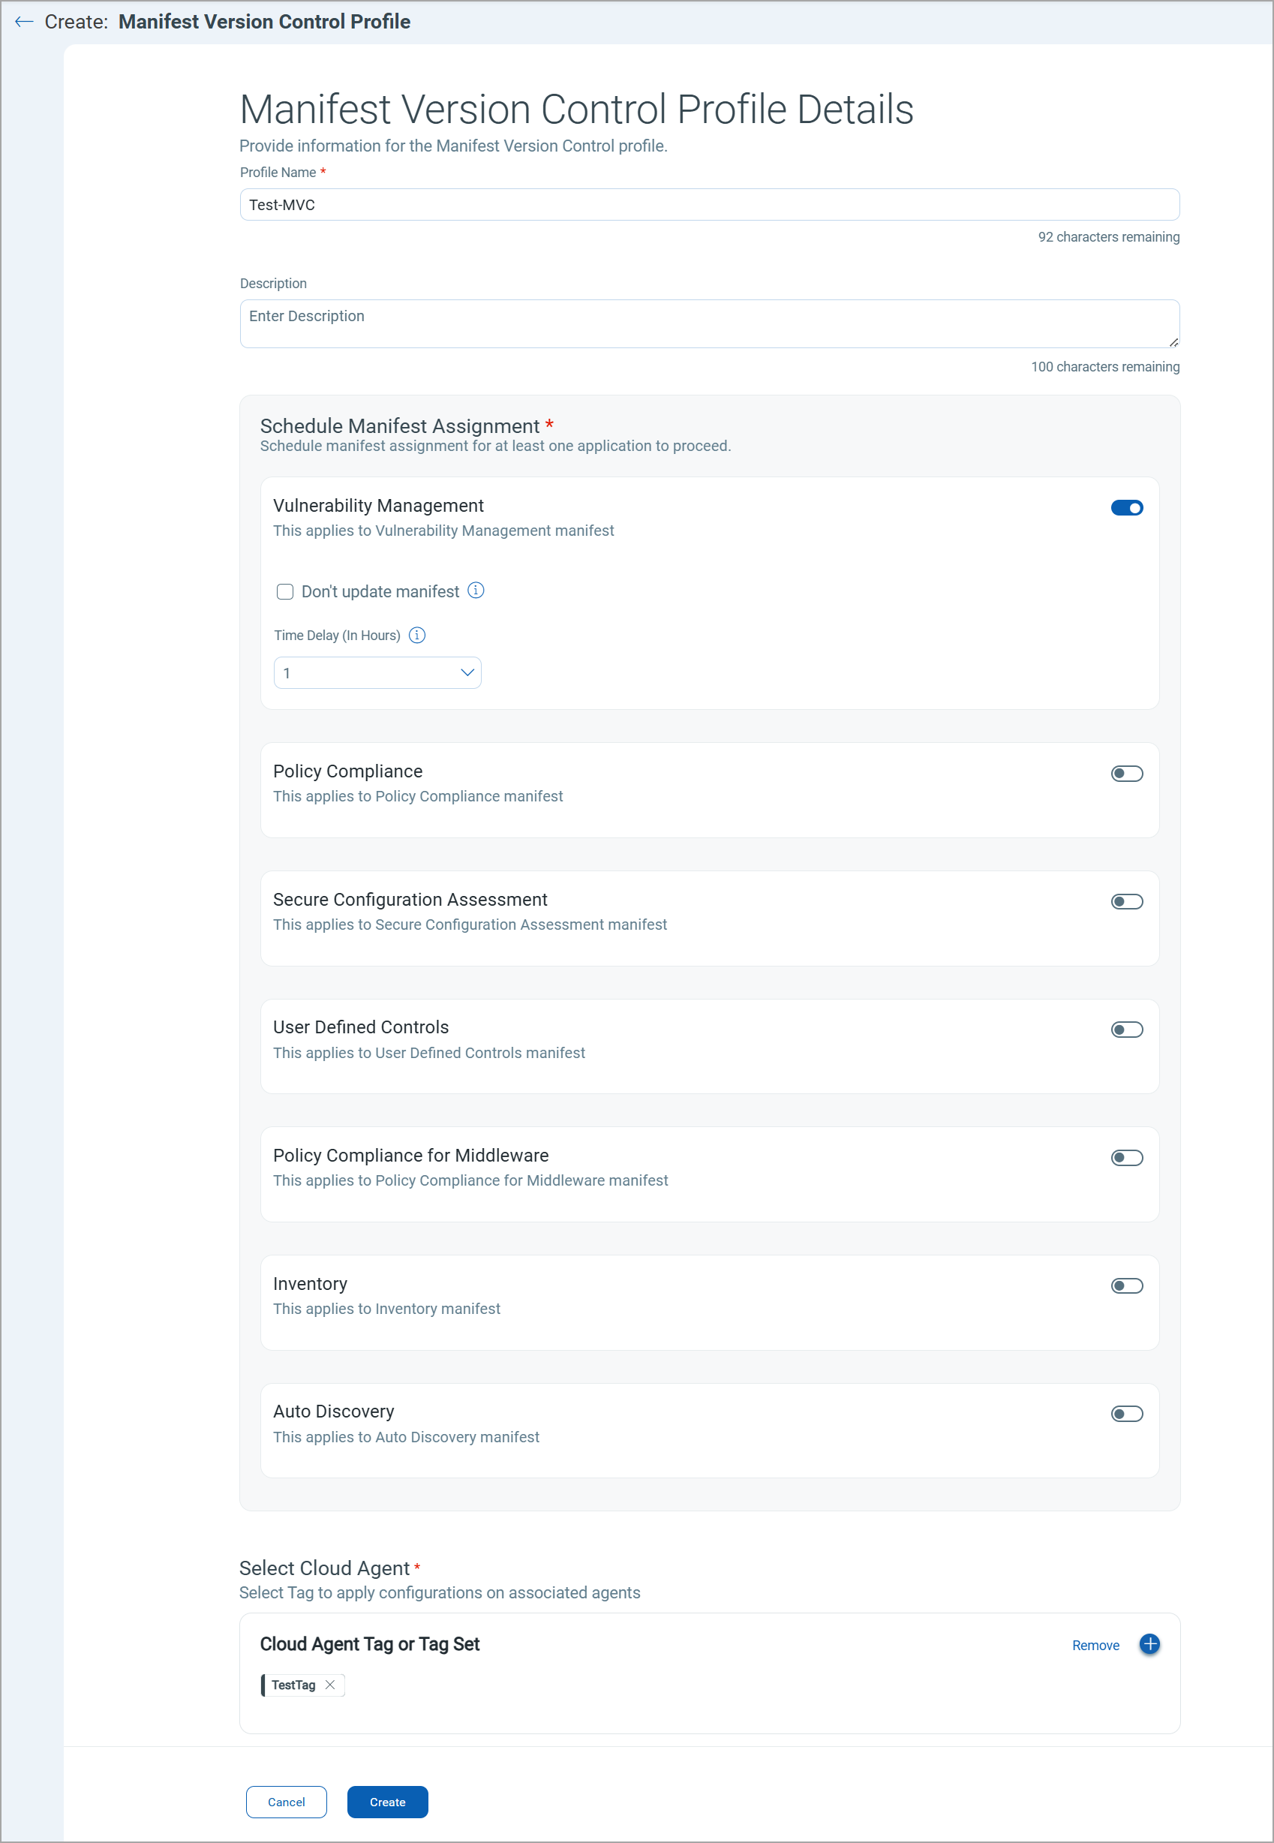This screenshot has height=1843, width=1274.
Task: Open the Time Delay hours dropdown
Action: [x=377, y=673]
